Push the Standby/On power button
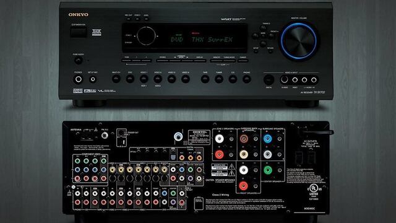The image size is (396, 223). click(x=79, y=33)
